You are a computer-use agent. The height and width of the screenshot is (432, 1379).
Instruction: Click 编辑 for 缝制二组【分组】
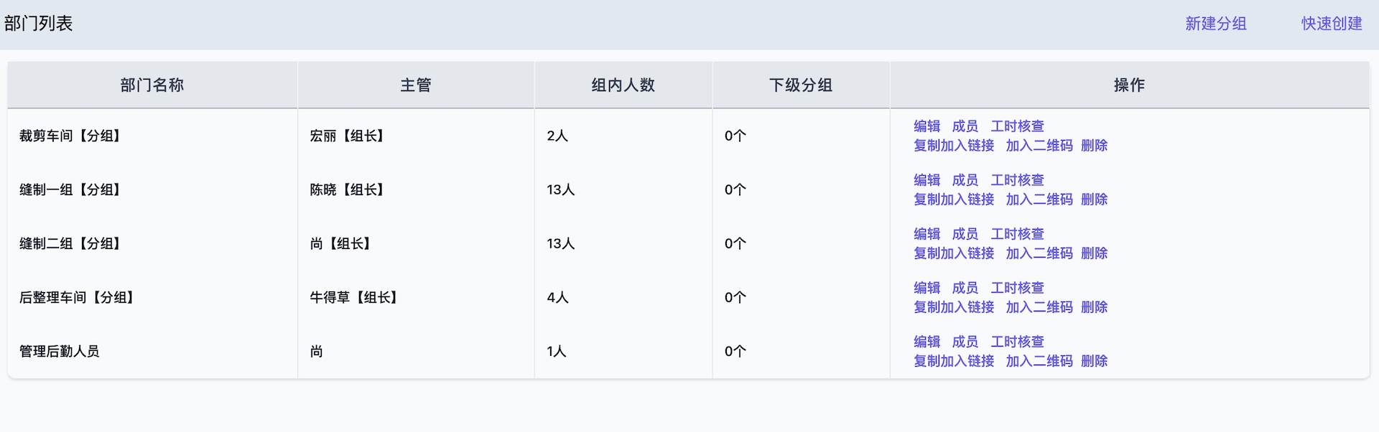coord(927,234)
